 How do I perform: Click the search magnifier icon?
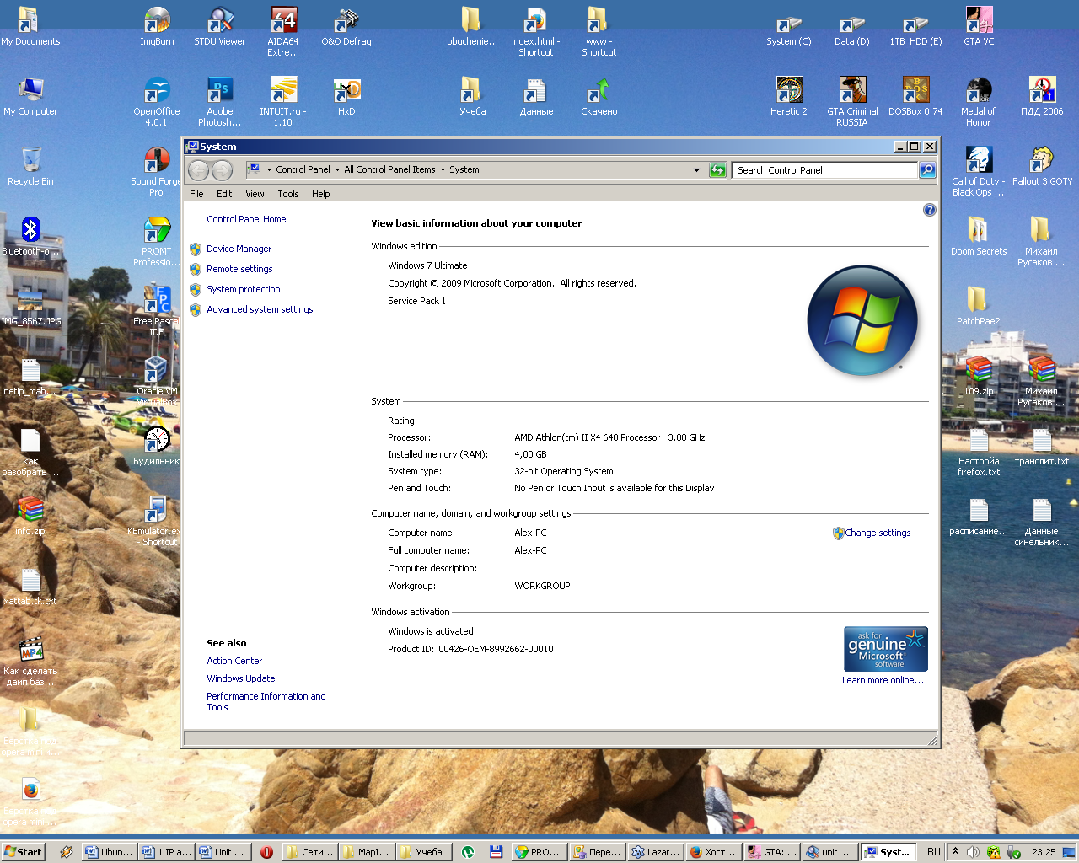point(926,170)
